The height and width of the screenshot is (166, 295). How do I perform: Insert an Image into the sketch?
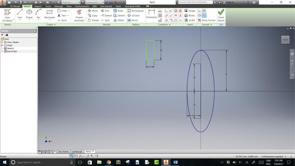click(190, 11)
